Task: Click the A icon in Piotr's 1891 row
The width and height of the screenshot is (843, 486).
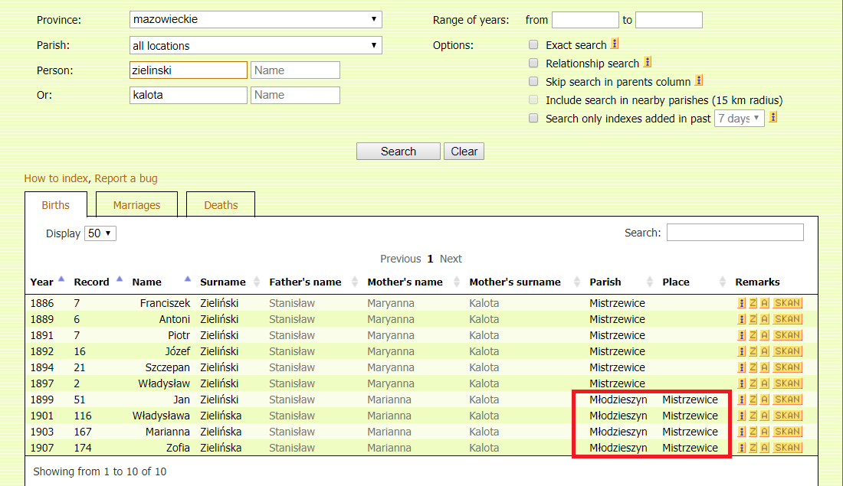Action: (764, 335)
